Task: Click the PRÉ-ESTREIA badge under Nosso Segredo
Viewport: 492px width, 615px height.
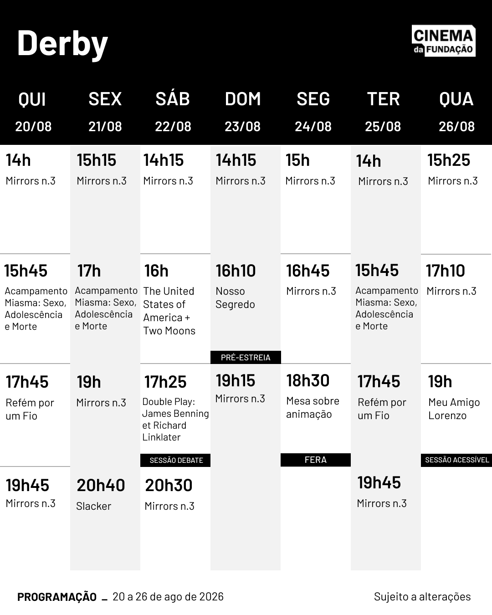Action: tap(246, 357)
